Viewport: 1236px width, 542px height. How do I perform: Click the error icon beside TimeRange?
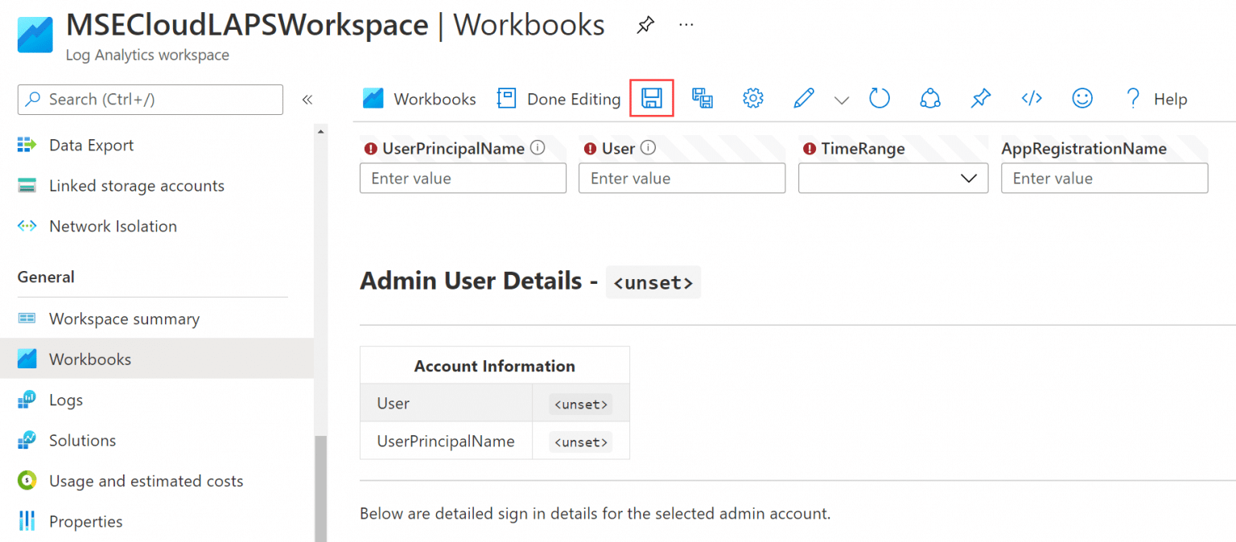810,149
